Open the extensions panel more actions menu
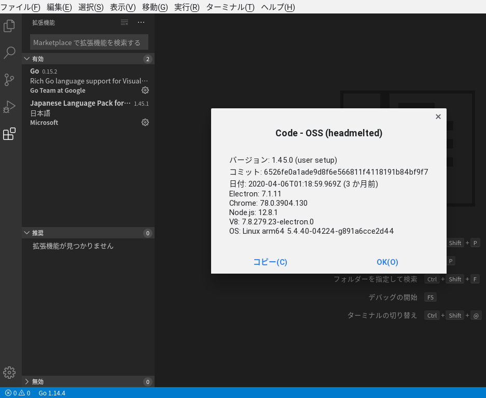486x398 pixels. tap(141, 22)
